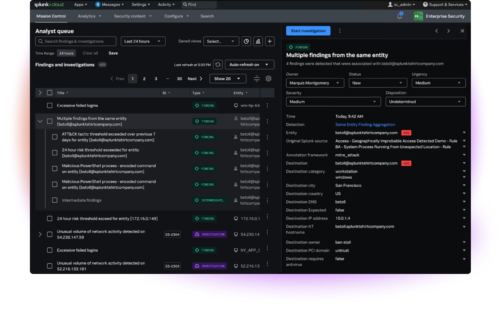Change page size via Show 20 dropdown
This screenshot has width=500, height=318.
[x=228, y=78]
